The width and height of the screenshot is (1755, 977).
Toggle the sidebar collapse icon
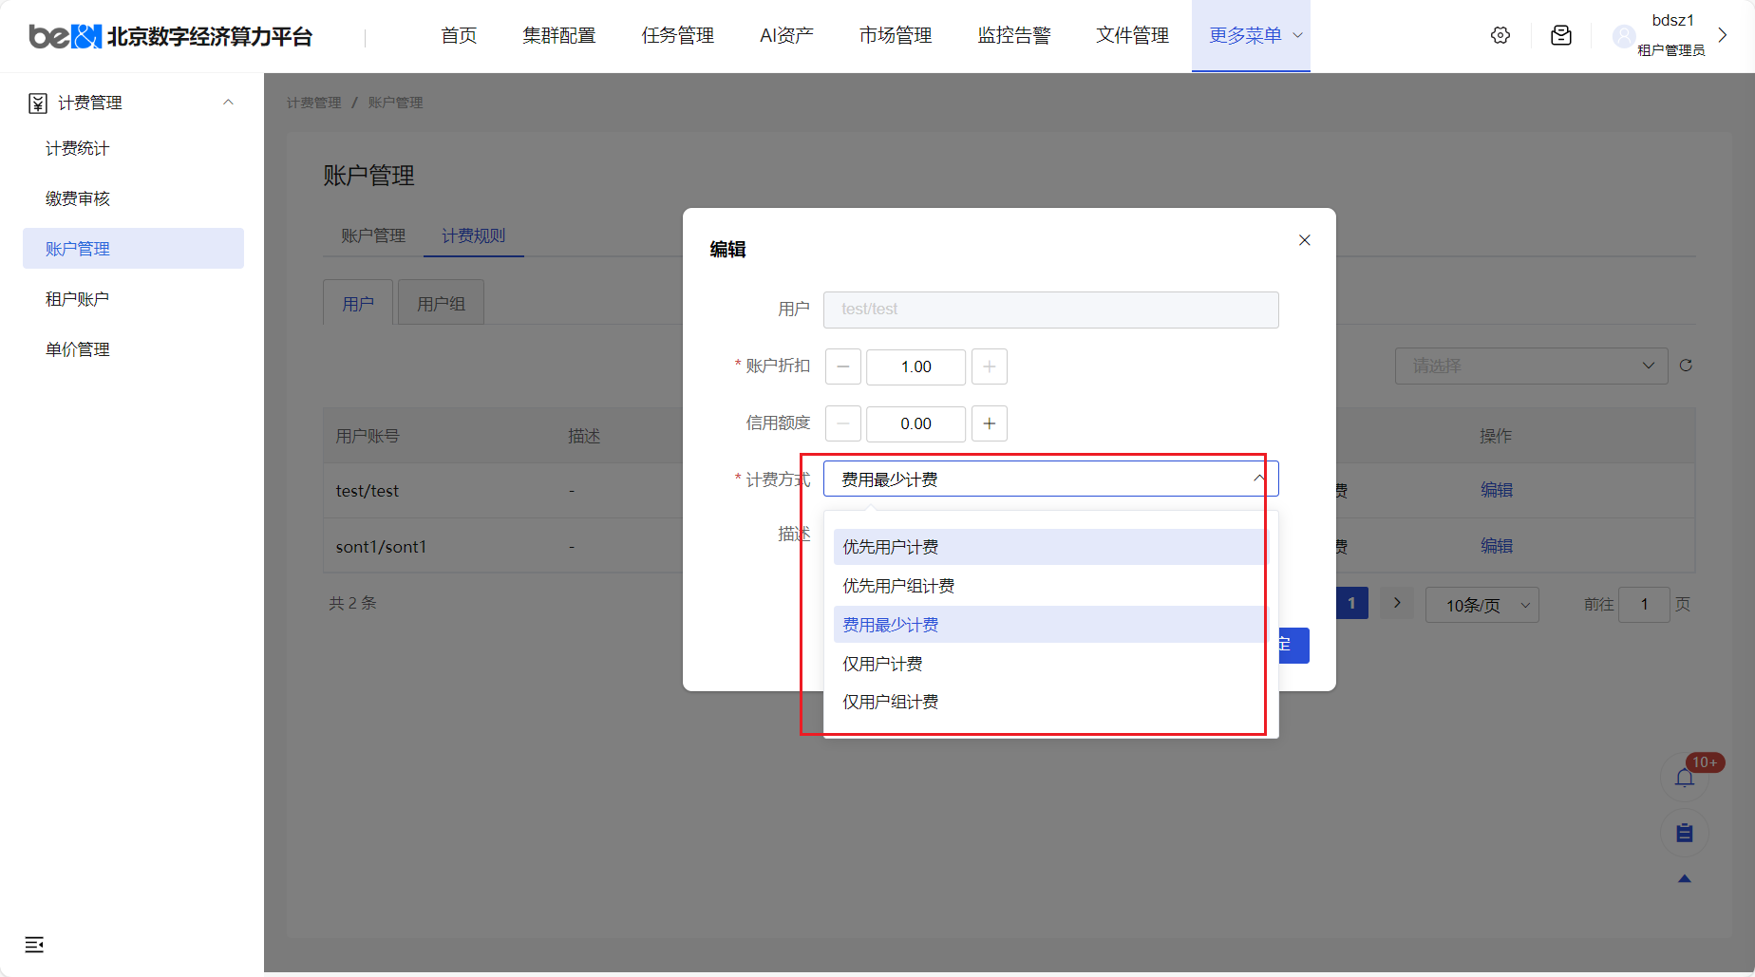tap(34, 944)
